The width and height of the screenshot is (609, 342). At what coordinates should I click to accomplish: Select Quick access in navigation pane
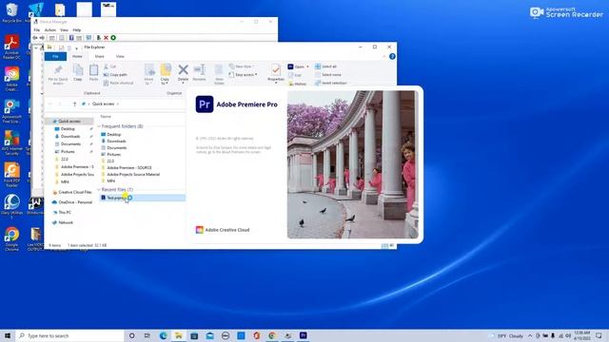(69, 122)
